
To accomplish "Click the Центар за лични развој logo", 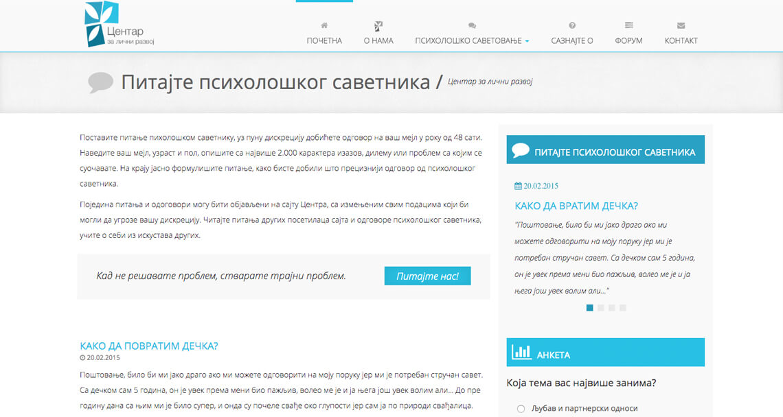I will (120, 24).
